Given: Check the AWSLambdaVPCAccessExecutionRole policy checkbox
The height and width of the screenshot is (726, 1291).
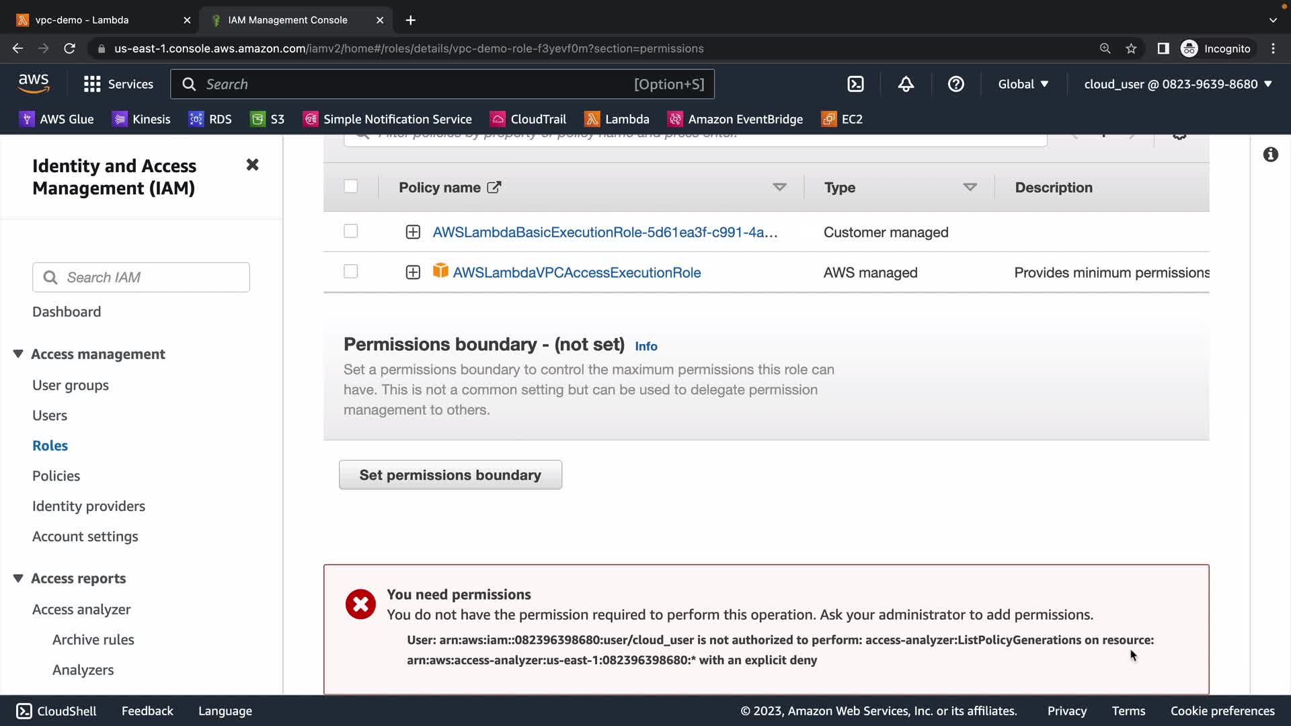Looking at the screenshot, I should (x=350, y=272).
